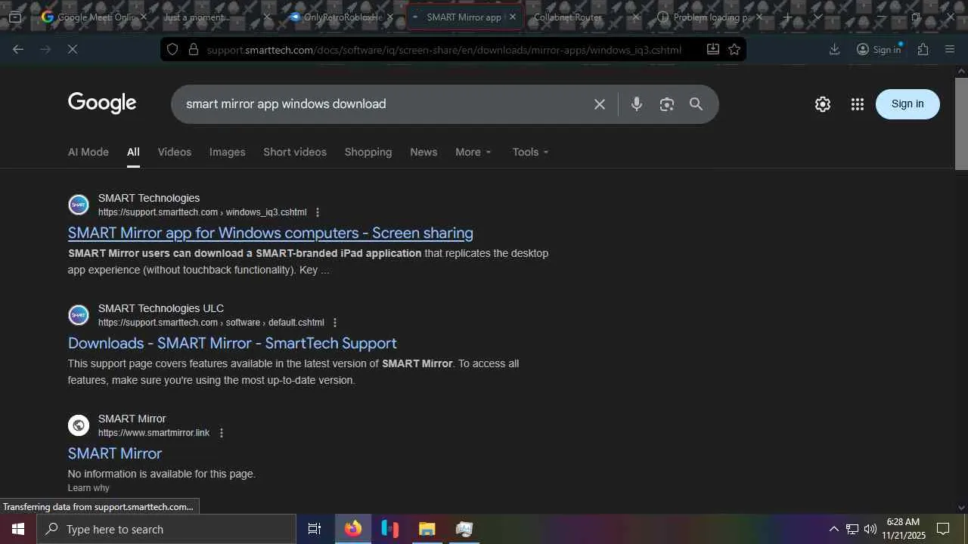
Task: Open the 'SMART Mirror' smartmirror.link result
Action: coord(115,453)
